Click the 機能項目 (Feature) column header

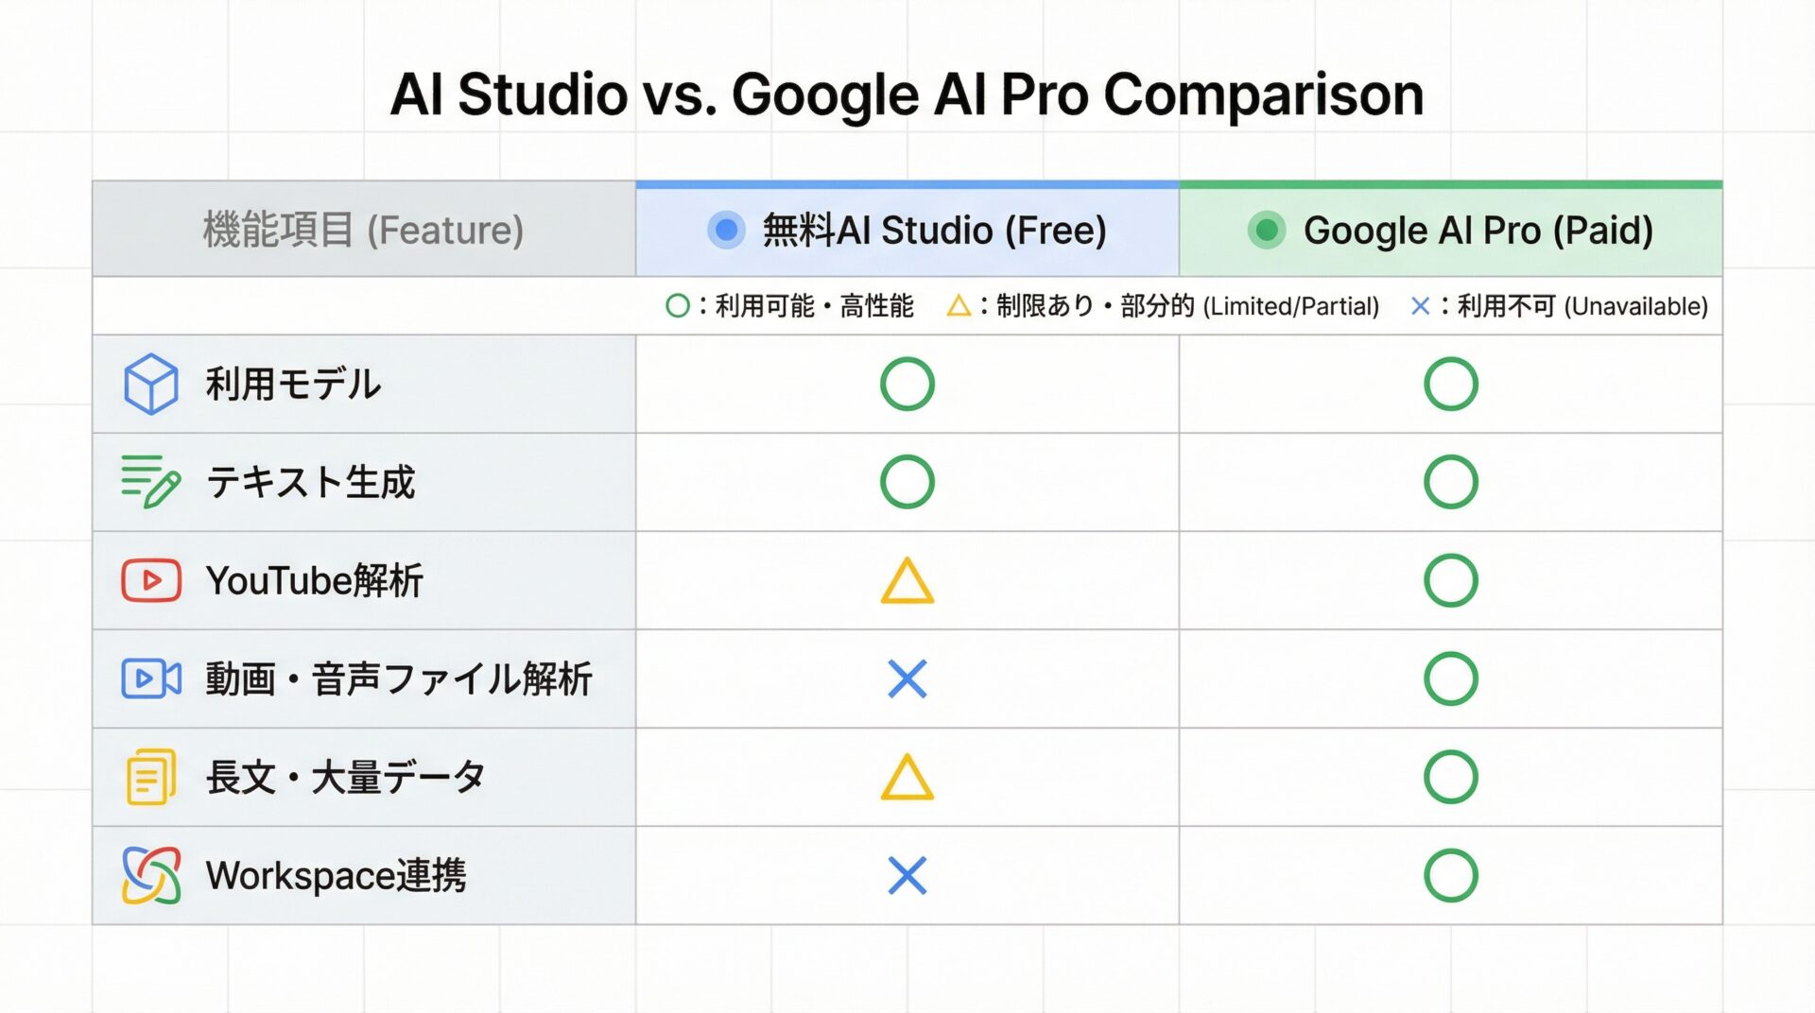tap(363, 230)
